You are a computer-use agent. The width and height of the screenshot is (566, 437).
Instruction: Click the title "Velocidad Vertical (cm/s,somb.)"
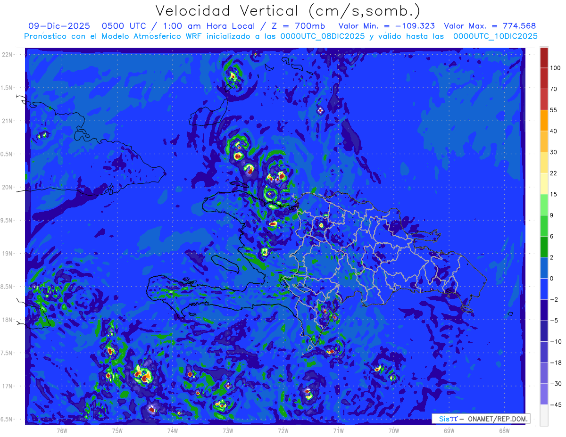coord(288,11)
